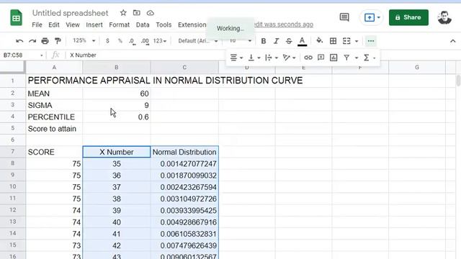
Task: Click the name box showing B7:C58
Action: coord(22,55)
